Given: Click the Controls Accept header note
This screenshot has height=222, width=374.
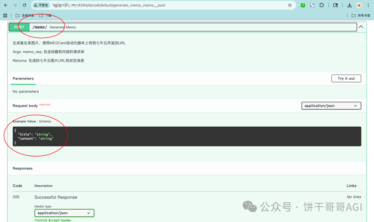Looking at the screenshot, I should [53, 220].
